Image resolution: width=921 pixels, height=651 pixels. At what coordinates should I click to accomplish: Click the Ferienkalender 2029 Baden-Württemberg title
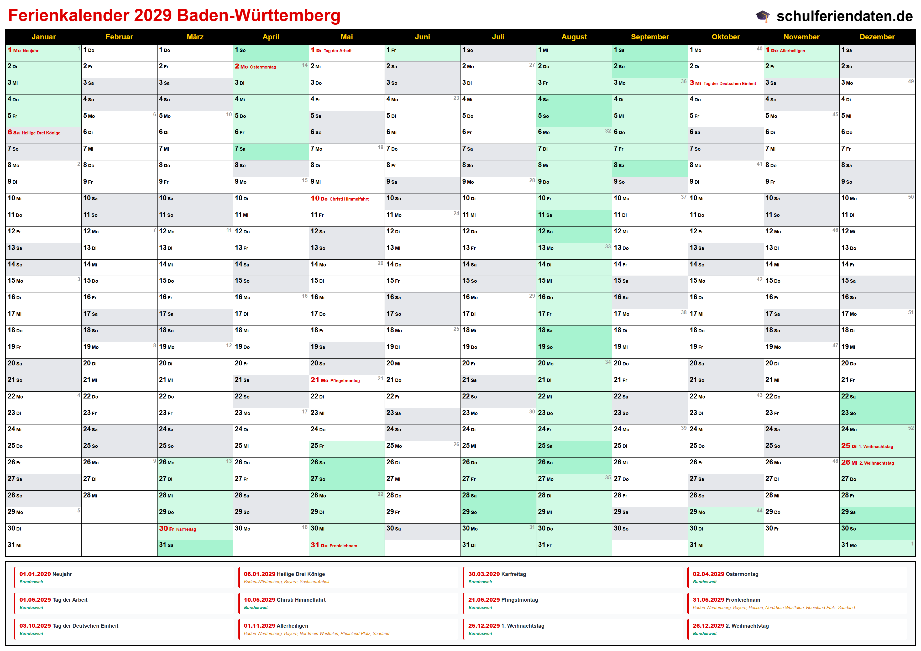click(174, 15)
